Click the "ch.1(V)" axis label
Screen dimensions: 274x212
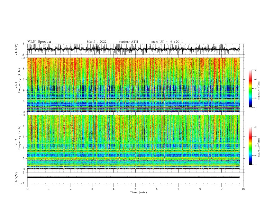pyautogui.click(x=17, y=49)
